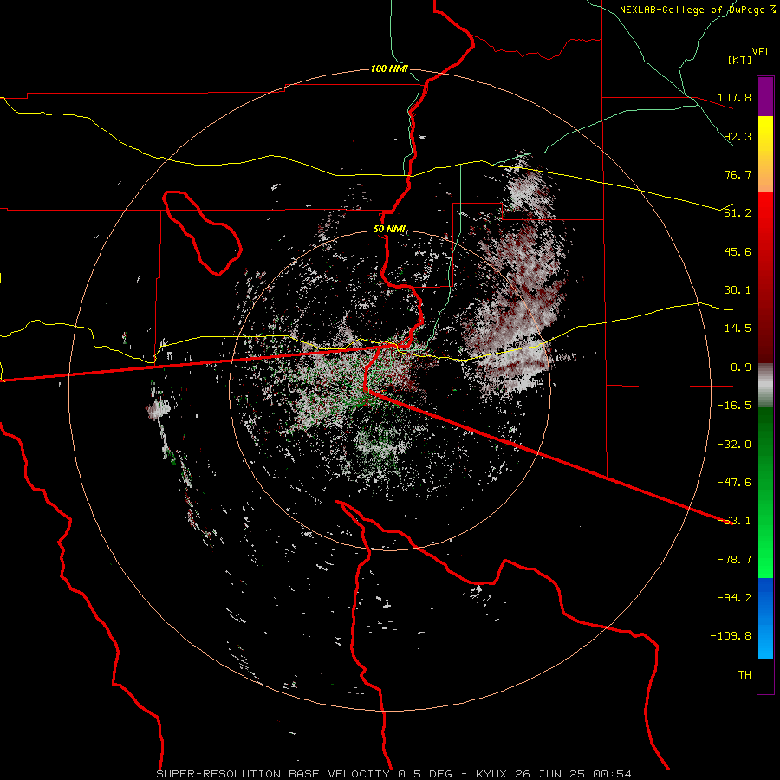Select the -0.9 scale value
This screenshot has width=780, height=780.
point(734,367)
